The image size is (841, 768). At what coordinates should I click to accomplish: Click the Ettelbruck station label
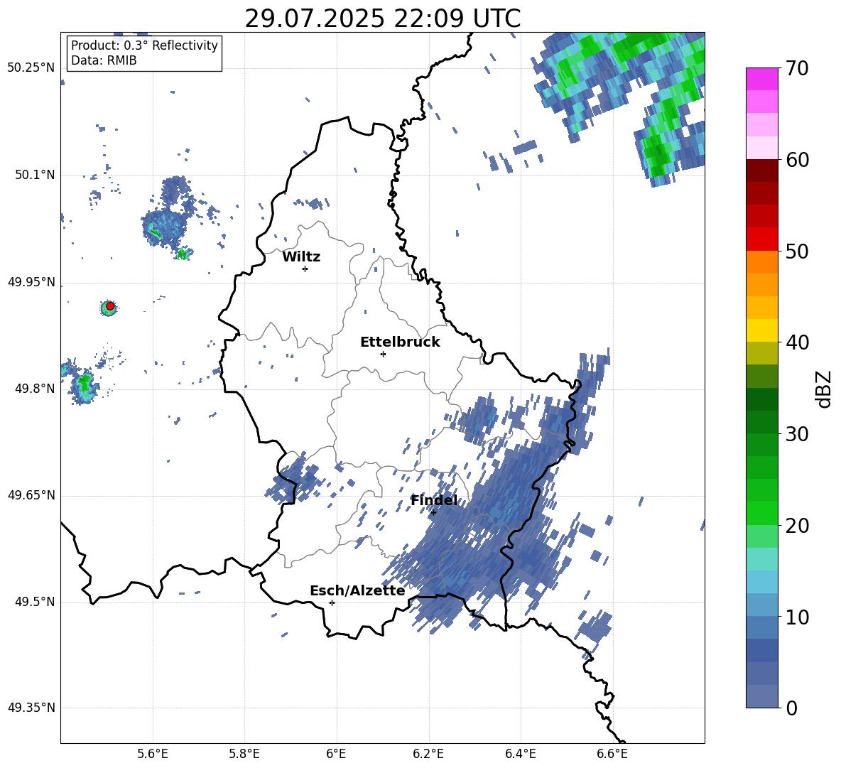pos(400,342)
